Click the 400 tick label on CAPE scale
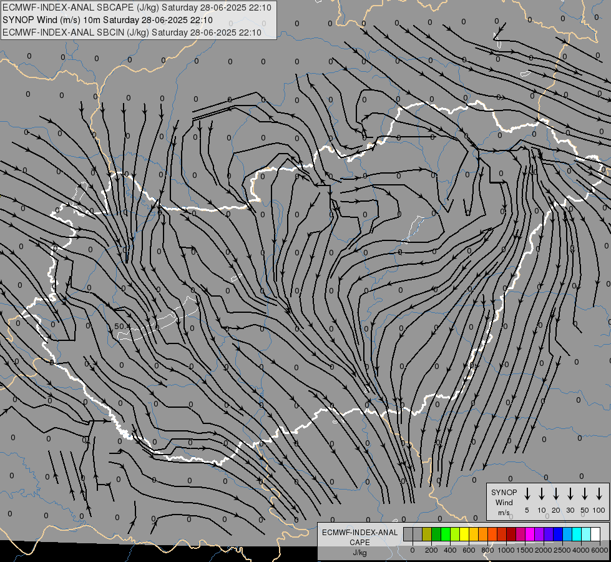Screen dimensions: 611x562 tap(450, 550)
